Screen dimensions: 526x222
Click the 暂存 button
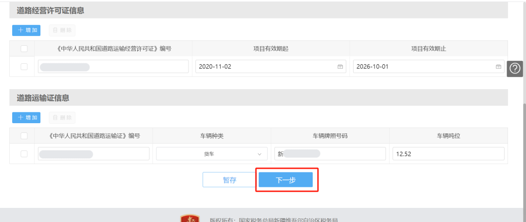(229, 180)
